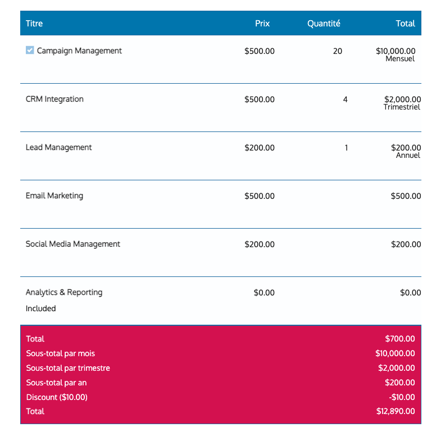Click quantity 4 for CRM Integration
The image size is (436, 441).
tap(345, 99)
